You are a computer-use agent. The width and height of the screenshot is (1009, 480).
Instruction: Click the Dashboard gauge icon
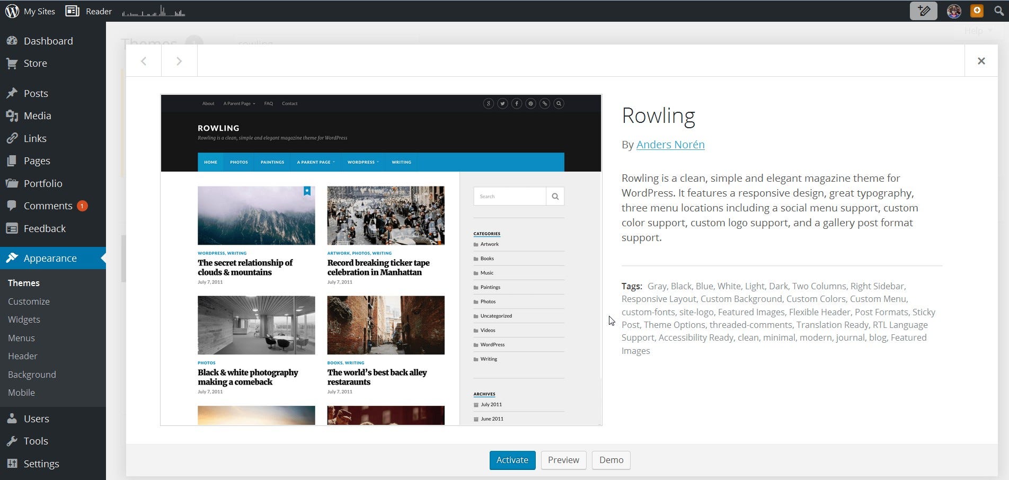12,41
